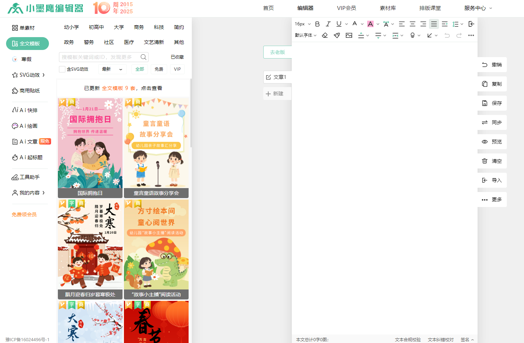Select the format painter brush icon
Screen dimensions: 524x343
[336, 35]
